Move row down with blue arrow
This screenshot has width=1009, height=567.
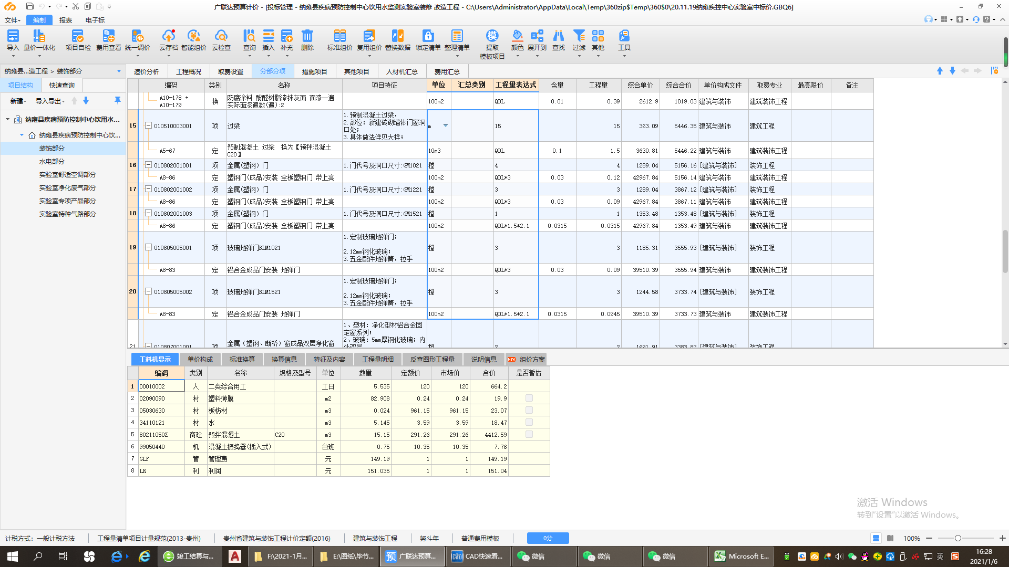pyautogui.click(x=952, y=71)
